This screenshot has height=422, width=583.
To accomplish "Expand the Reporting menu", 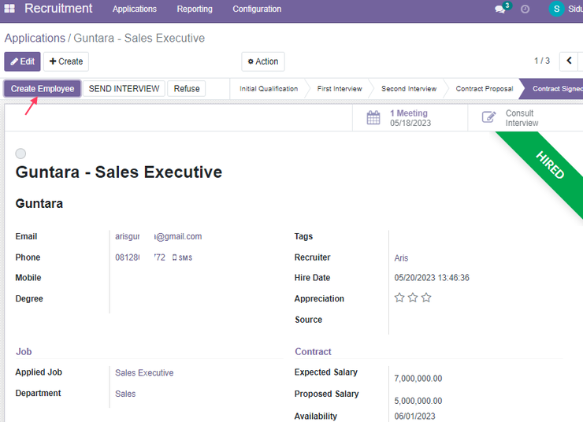I will coord(195,9).
